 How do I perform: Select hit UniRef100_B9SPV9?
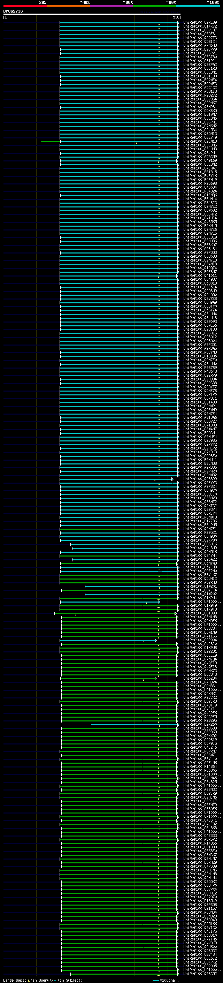click(200, 49)
